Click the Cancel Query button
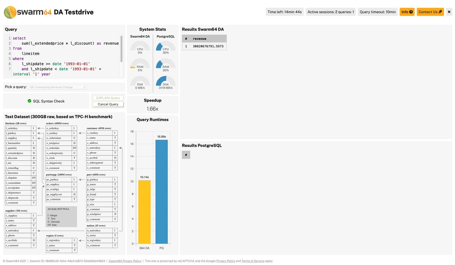 pos(108,104)
